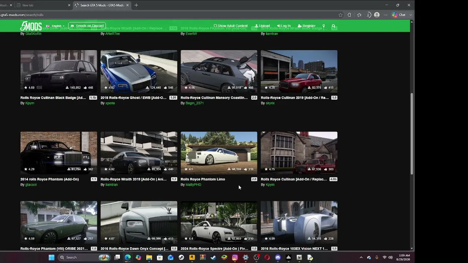The height and width of the screenshot is (263, 468).
Task: Open Opera browser from taskbar
Action: coord(267,258)
